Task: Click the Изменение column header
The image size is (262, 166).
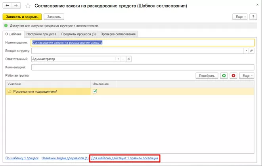Action: [103, 84]
